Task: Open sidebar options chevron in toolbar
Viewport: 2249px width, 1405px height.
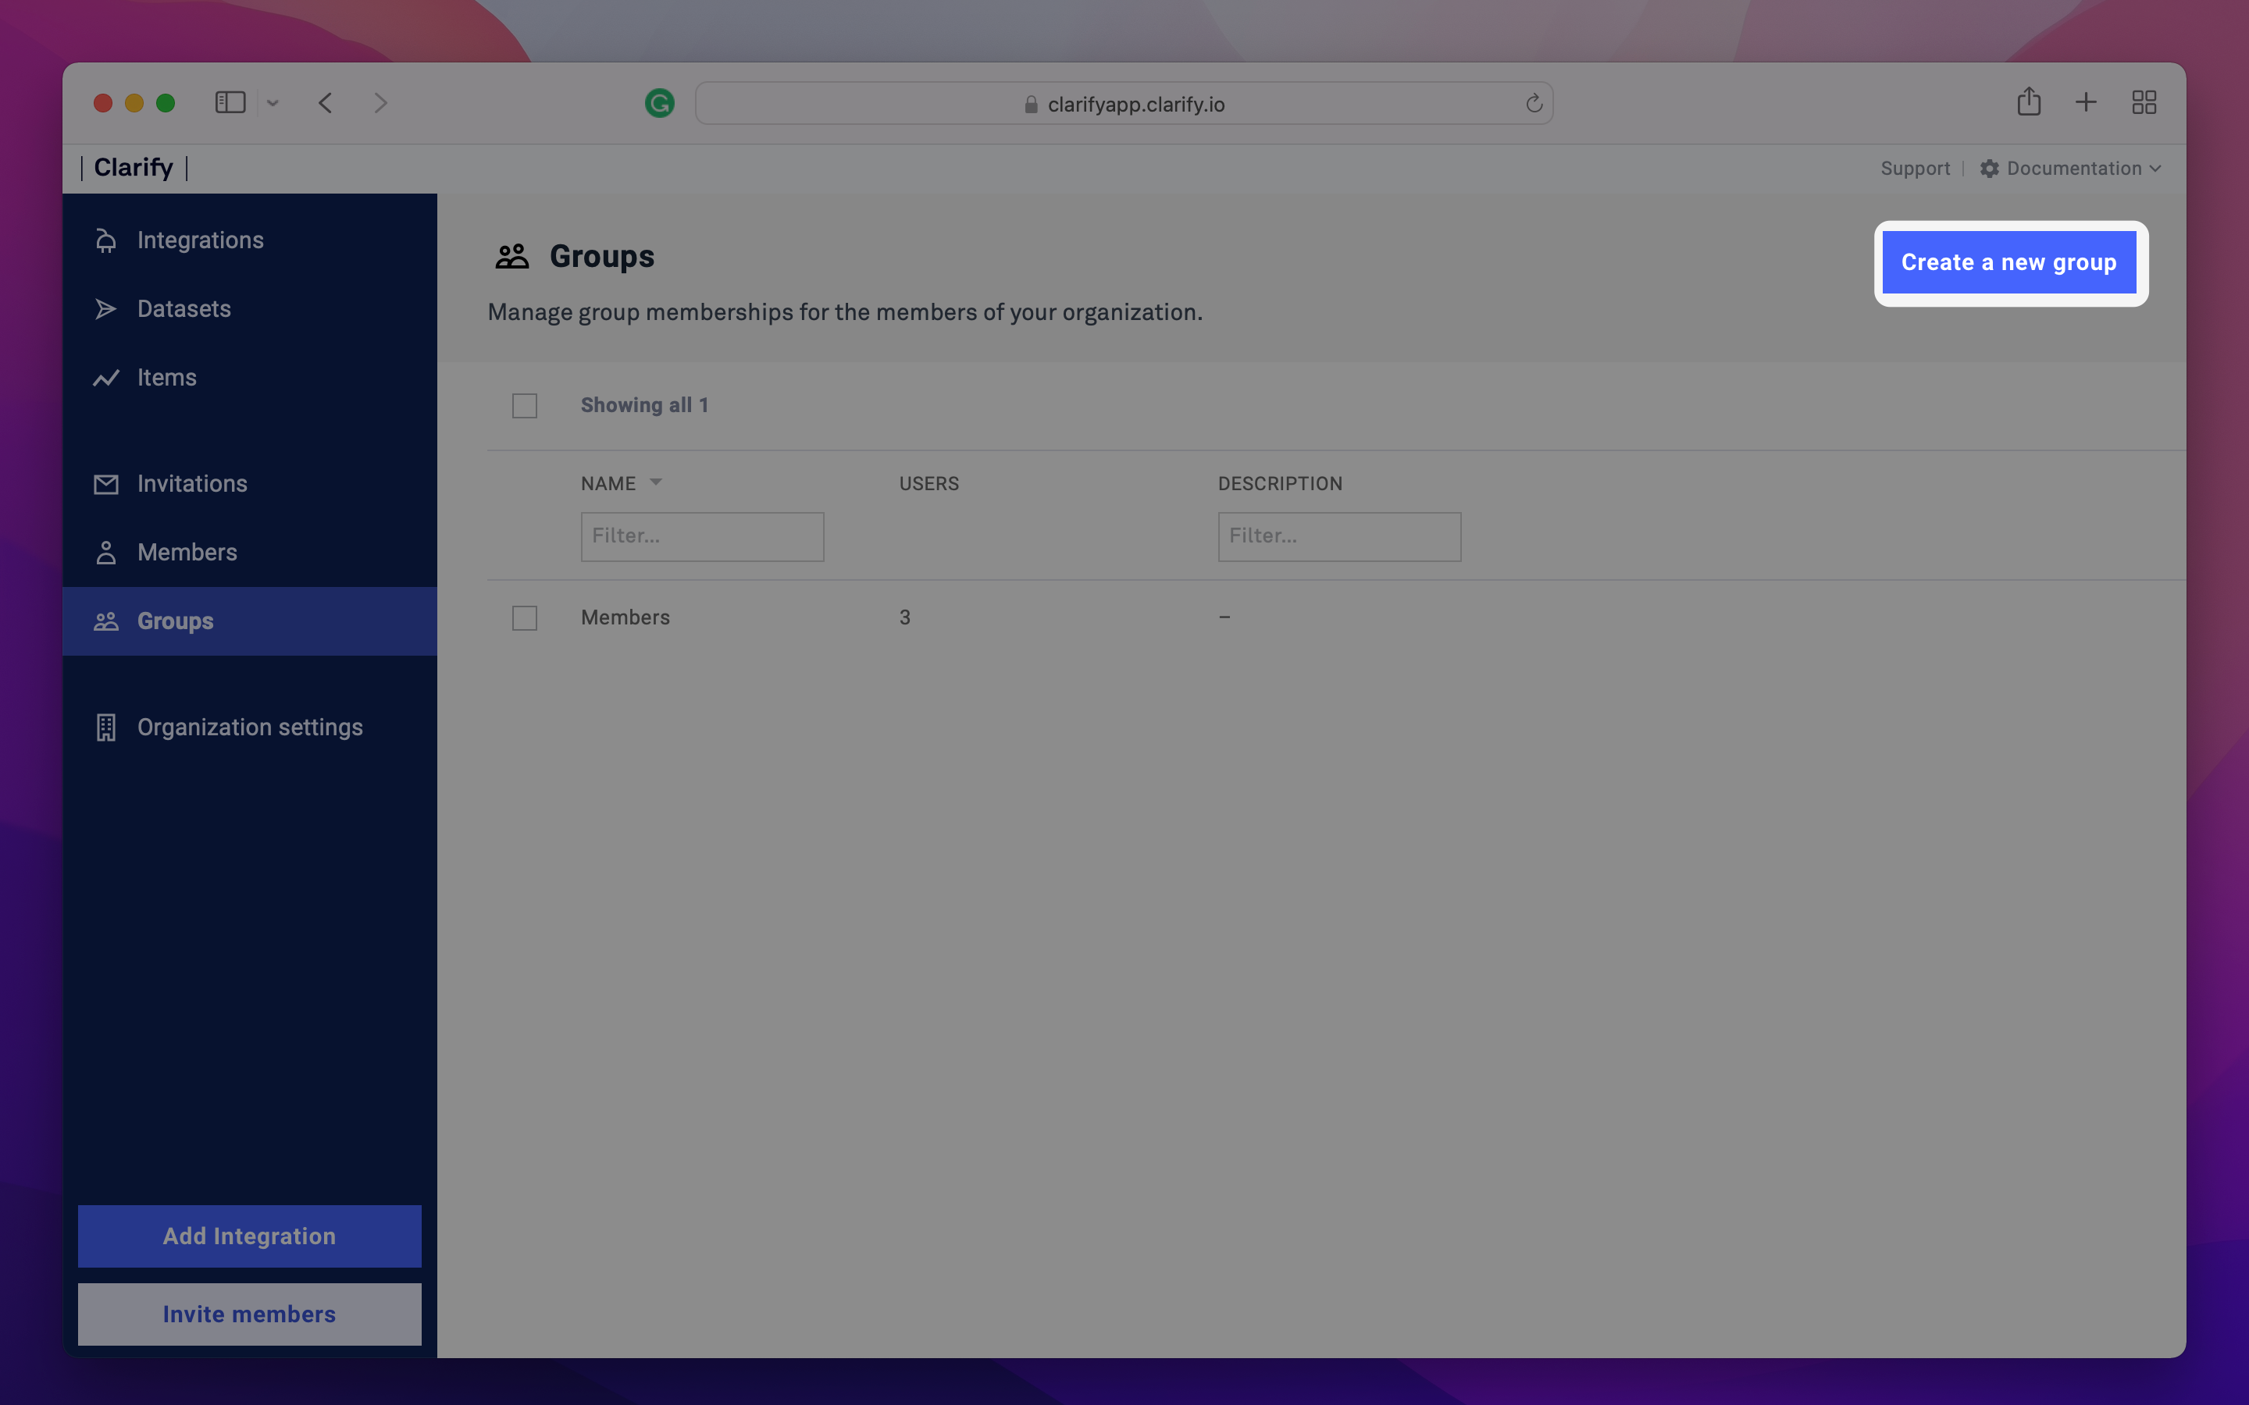Action: [x=273, y=103]
